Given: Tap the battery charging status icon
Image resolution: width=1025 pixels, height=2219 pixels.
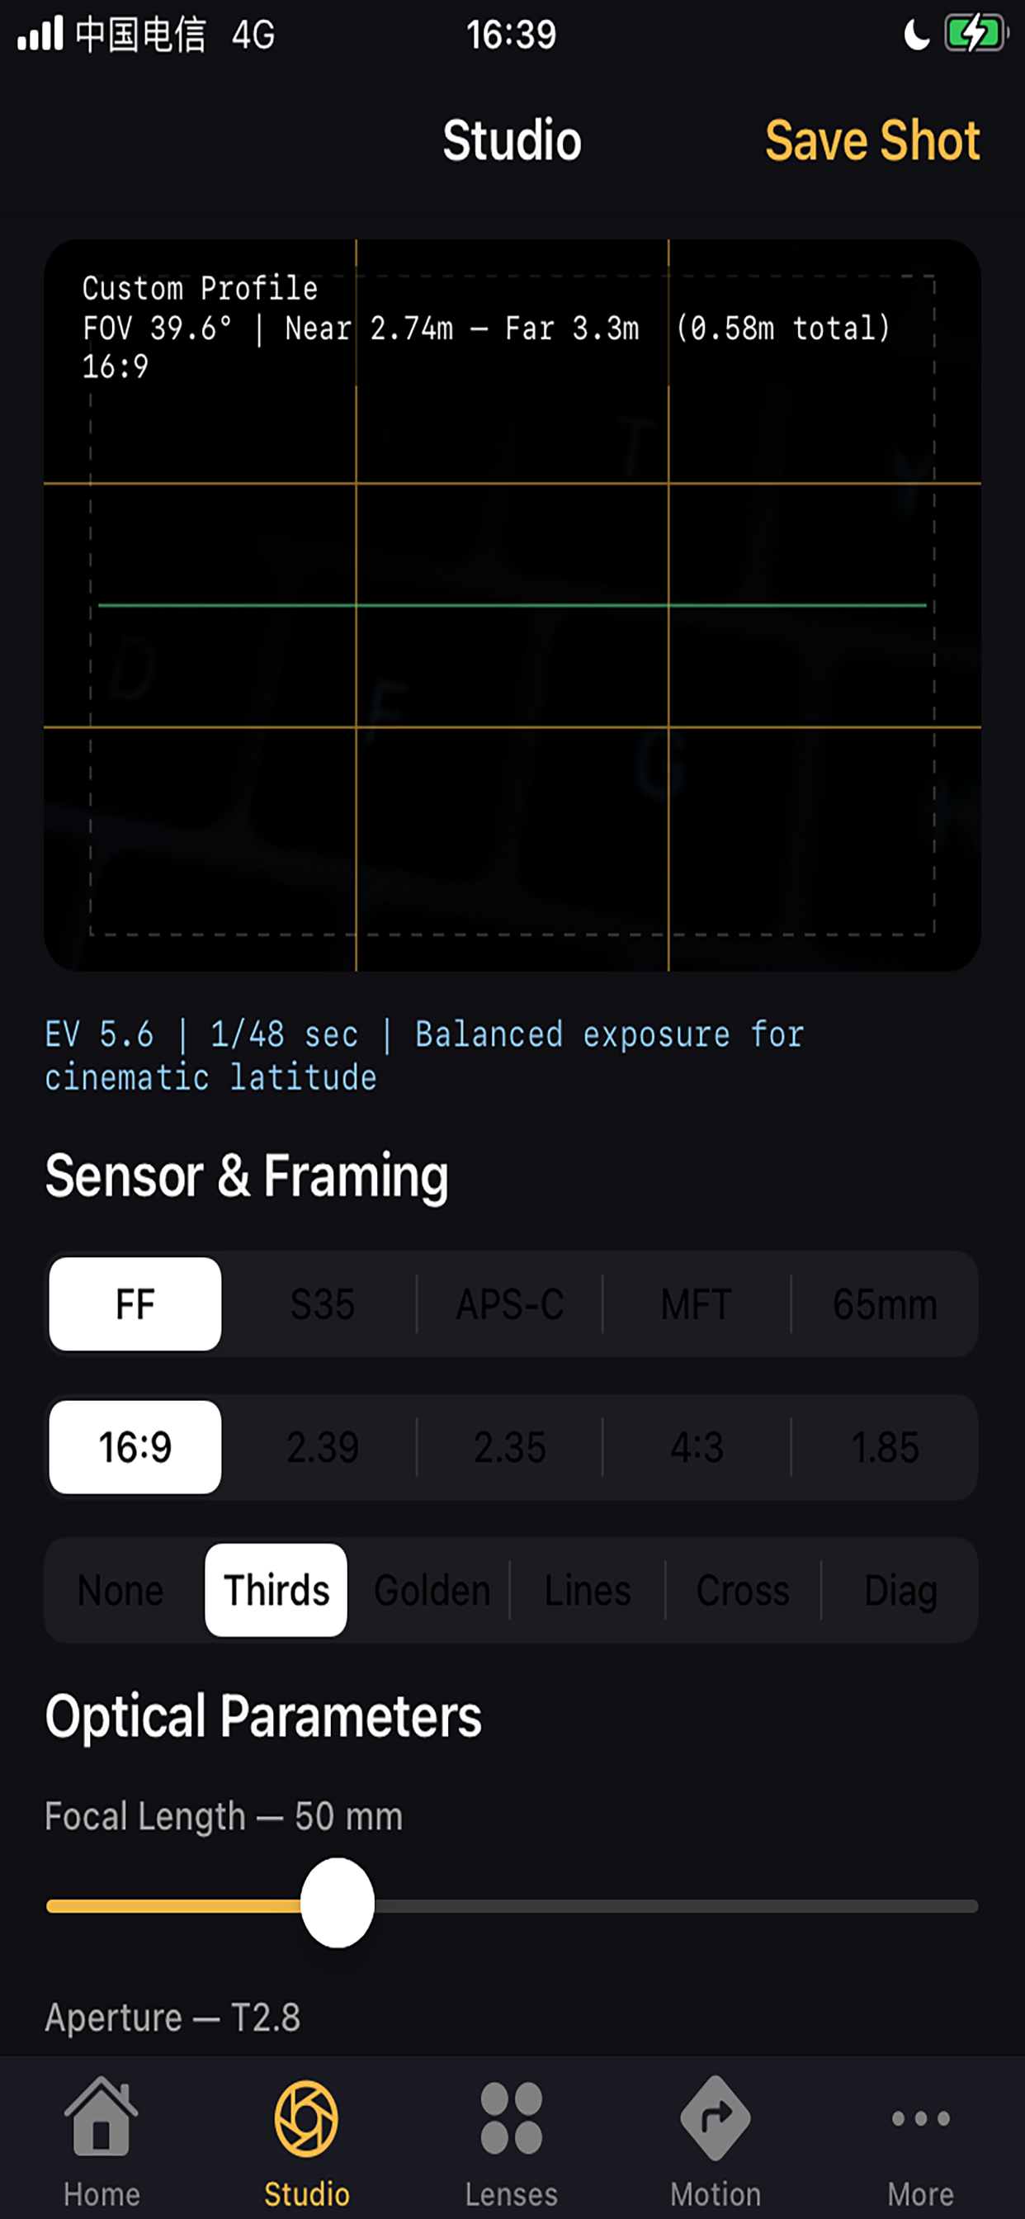Looking at the screenshot, I should click(x=976, y=35).
